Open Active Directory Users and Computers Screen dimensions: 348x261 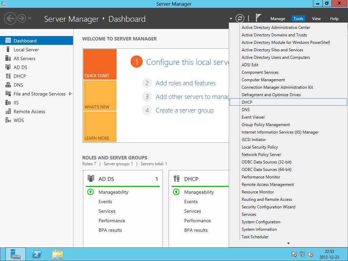(x=288, y=57)
